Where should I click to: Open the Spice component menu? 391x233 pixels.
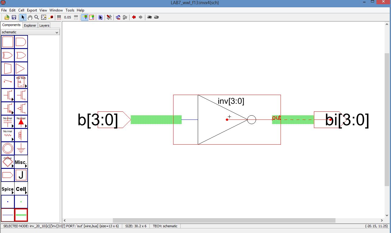(x=8, y=189)
